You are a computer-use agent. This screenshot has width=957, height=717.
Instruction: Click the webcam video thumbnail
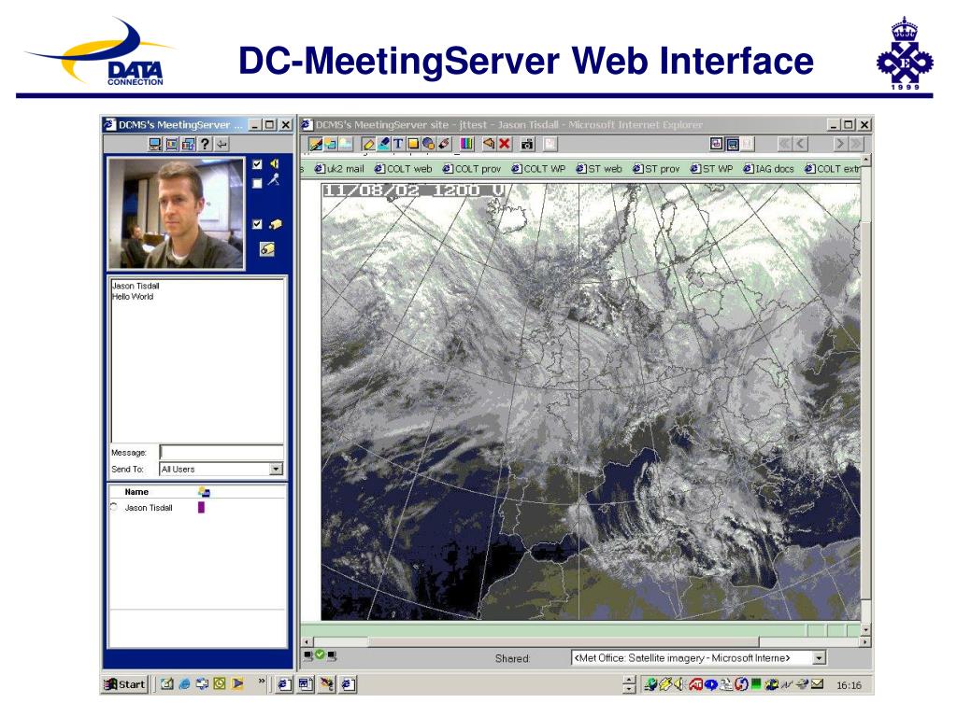(x=176, y=214)
